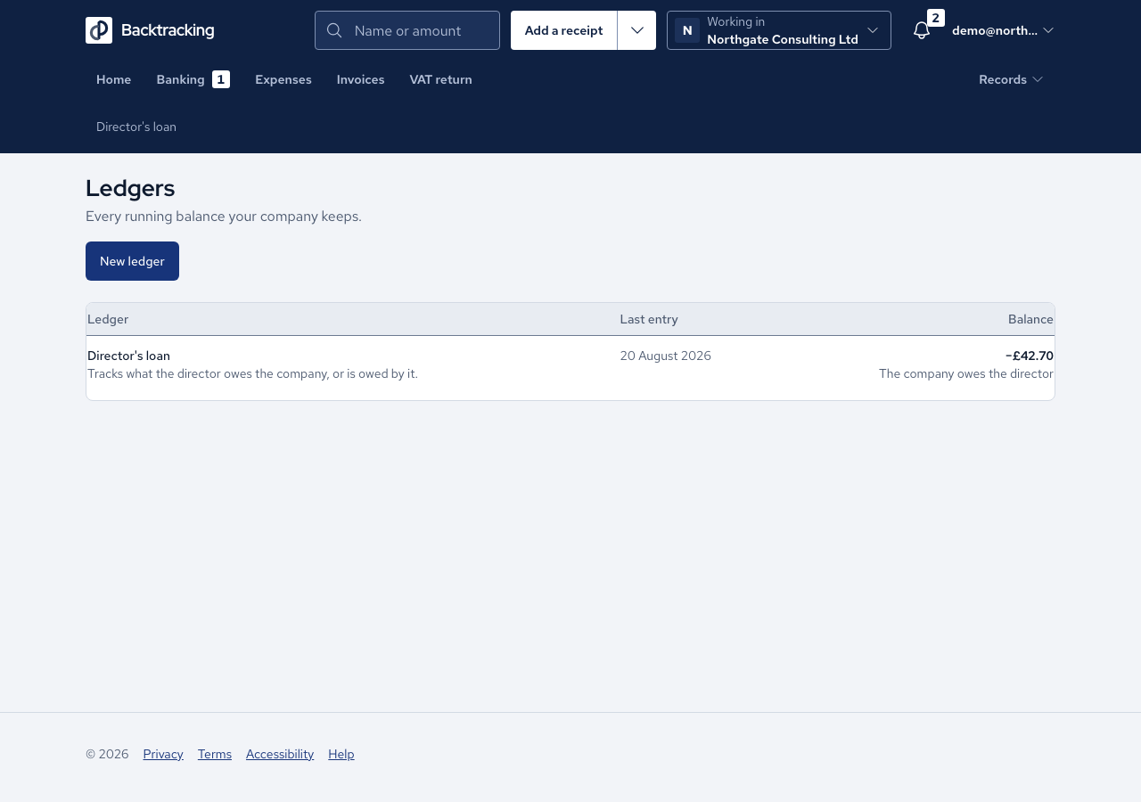Open the Working in company switcher
The height and width of the screenshot is (802, 1141).
pos(779,30)
